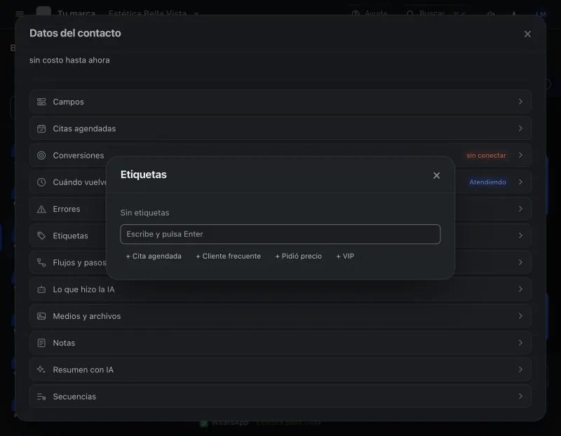Click the Campos fields icon
The height and width of the screenshot is (436, 561).
tap(41, 102)
